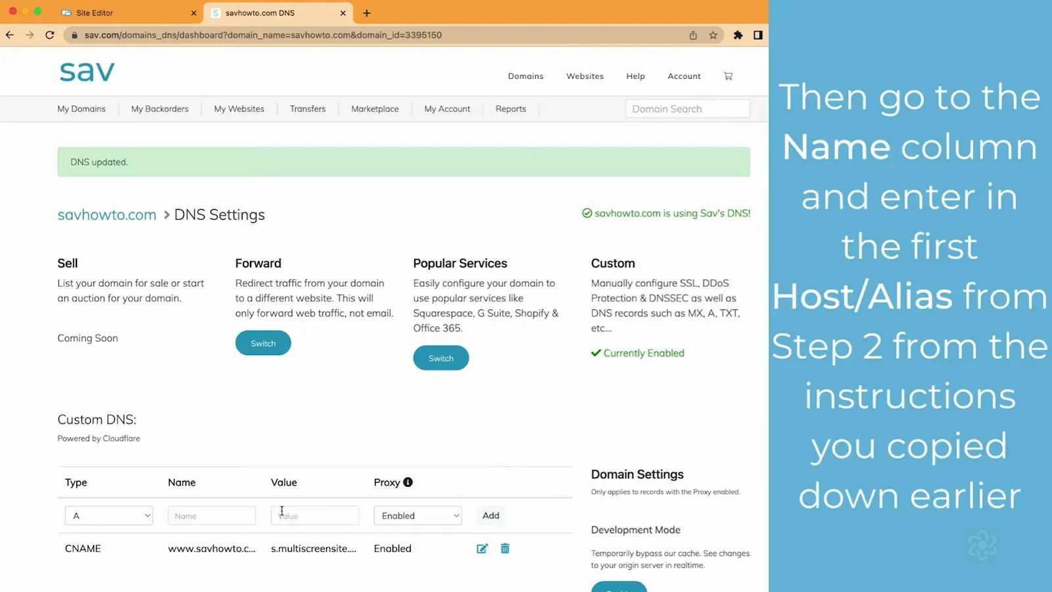Follow the savhowto.com breadcrumb link
Viewport: 1052px width, 592px height.
coord(107,215)
